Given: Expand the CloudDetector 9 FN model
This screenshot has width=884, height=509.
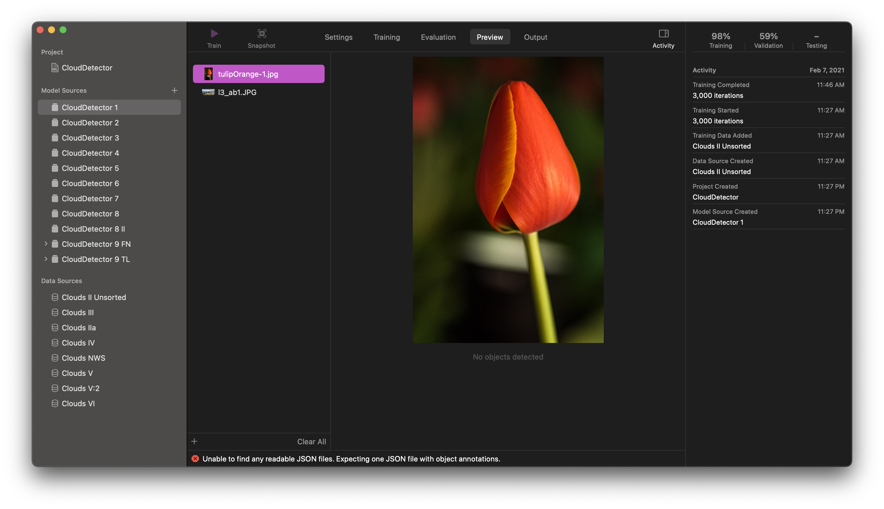Looking at the screenshot, I should coord(46,244).
